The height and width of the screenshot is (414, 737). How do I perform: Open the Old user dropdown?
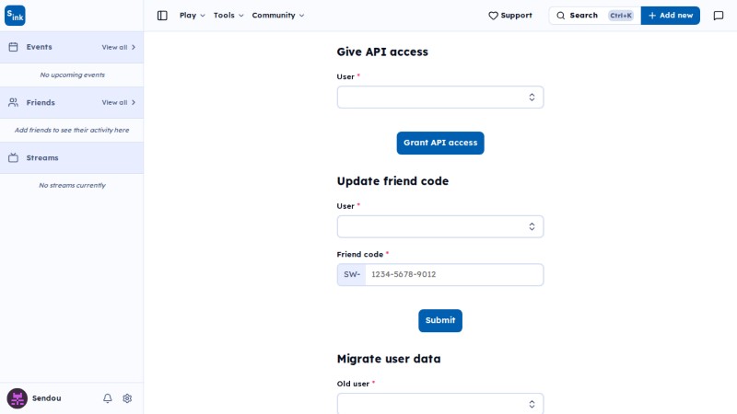point(440,404)
